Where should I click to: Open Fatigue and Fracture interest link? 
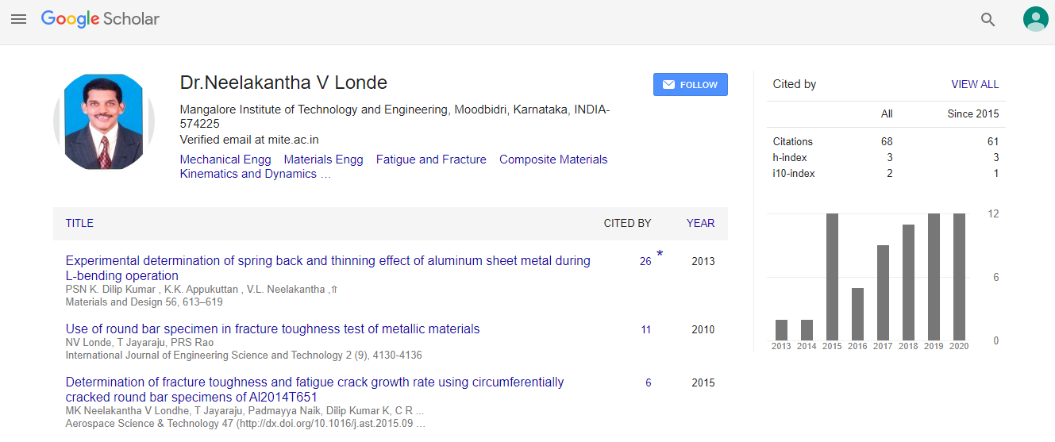431,160
